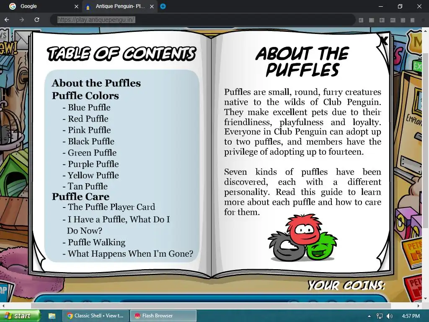Go to the Red Puffle page
Image resolution: width=429 pixels, height=322 pixels.
(85, 119)
